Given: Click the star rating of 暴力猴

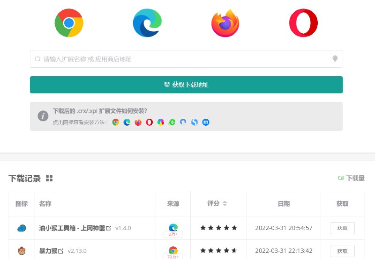Looking at the screenshot, I should 218,251.
